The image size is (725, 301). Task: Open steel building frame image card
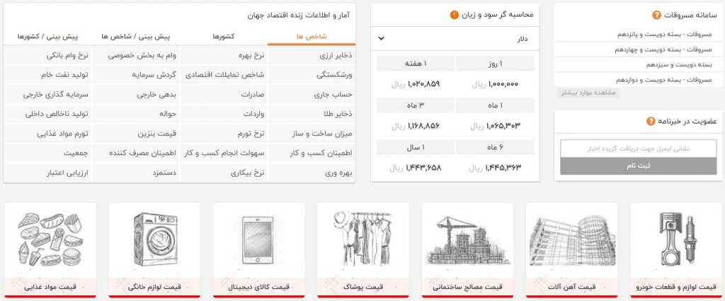571,240
